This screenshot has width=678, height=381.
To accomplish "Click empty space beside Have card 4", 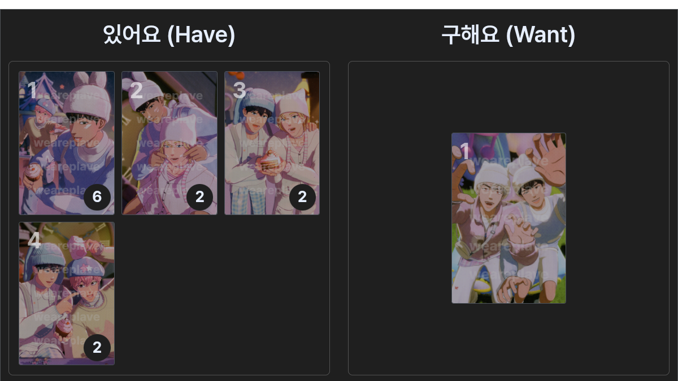I will coord(220,294).
